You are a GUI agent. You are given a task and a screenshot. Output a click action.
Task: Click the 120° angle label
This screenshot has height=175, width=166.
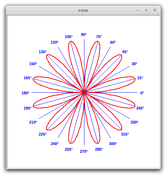point(55,42)
